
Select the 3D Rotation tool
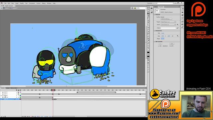(x=148, y=16)
